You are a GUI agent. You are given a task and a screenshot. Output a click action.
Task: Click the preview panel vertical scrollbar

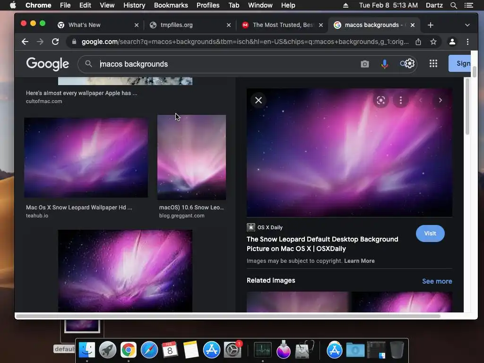pos(467,106)
